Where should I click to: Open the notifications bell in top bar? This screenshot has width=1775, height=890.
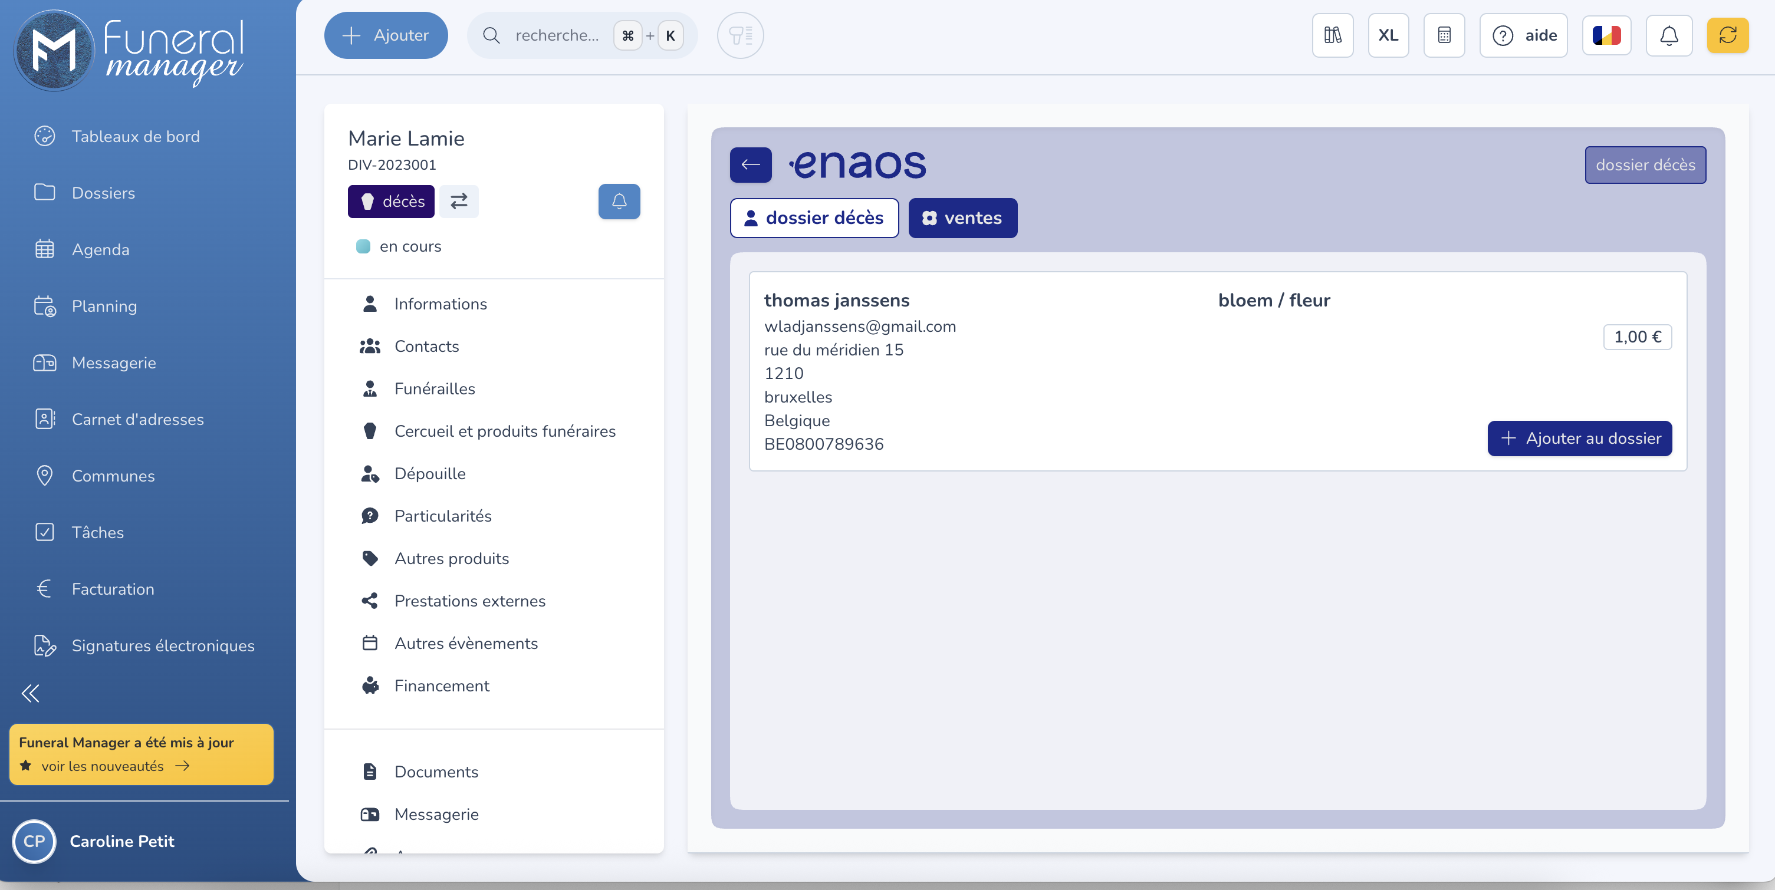pos(1668,35)
